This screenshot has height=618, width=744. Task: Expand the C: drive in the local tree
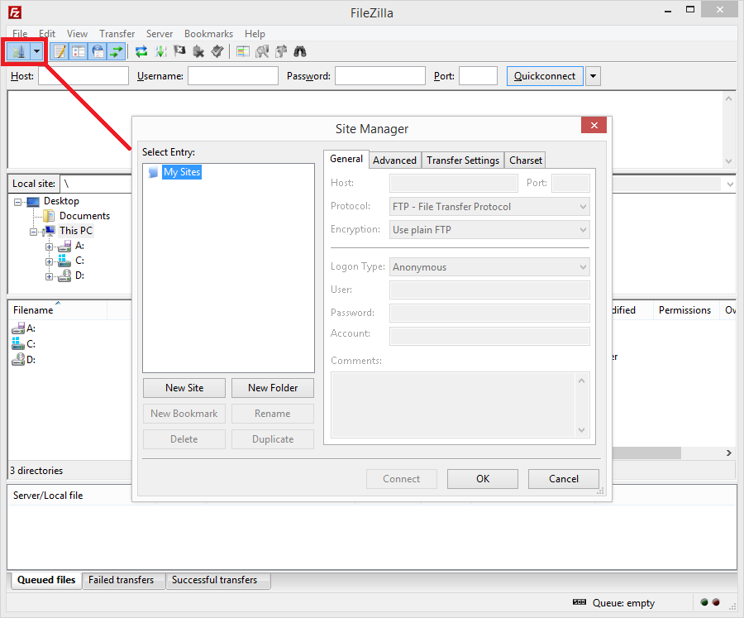[x=49, y=261]
